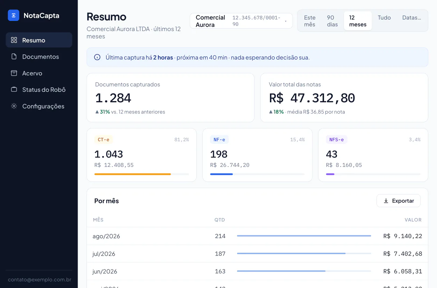Viewport: 437px width, 288px height.
Task: Click the Configurações gear icon
Action: point(14,106)
